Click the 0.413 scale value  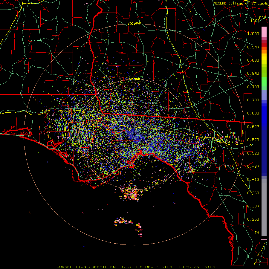coord(253,179)
